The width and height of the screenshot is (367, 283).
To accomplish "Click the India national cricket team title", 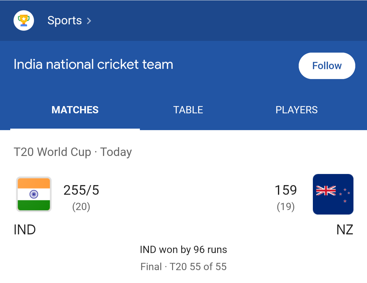I will [93, 65].
